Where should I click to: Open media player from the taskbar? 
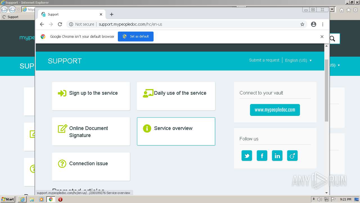(x=41, y=199)
